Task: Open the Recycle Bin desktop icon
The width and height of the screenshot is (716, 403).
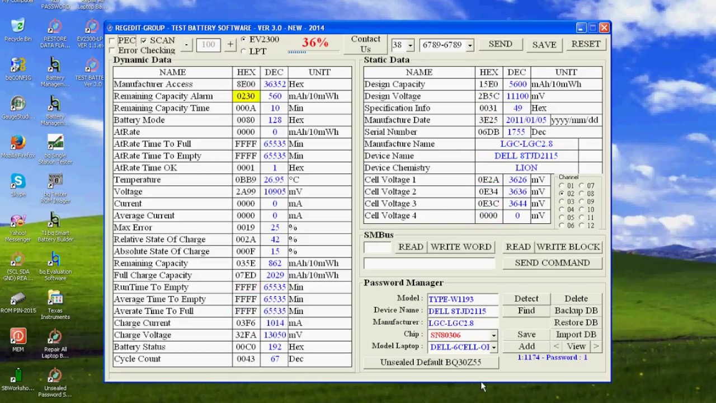Action: click(18, 30)
